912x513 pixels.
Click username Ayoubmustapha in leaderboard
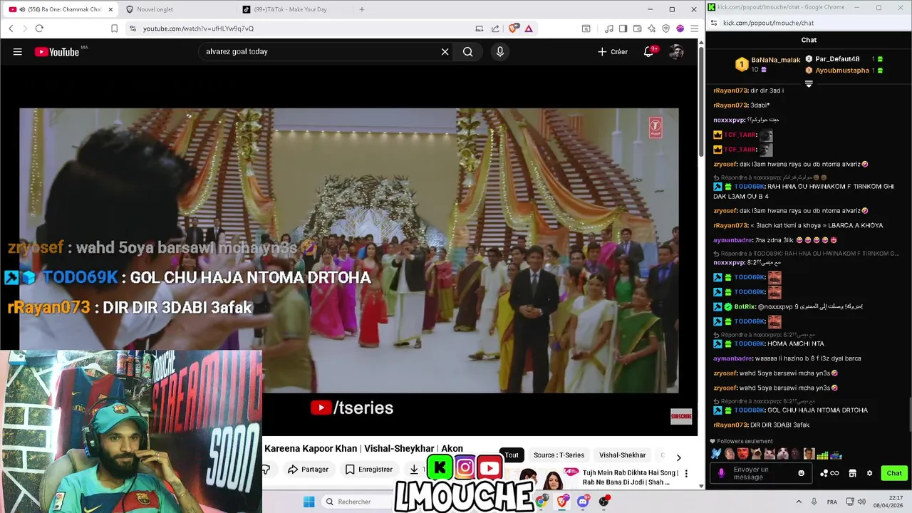pyautogui.click(x=842, y=70)
